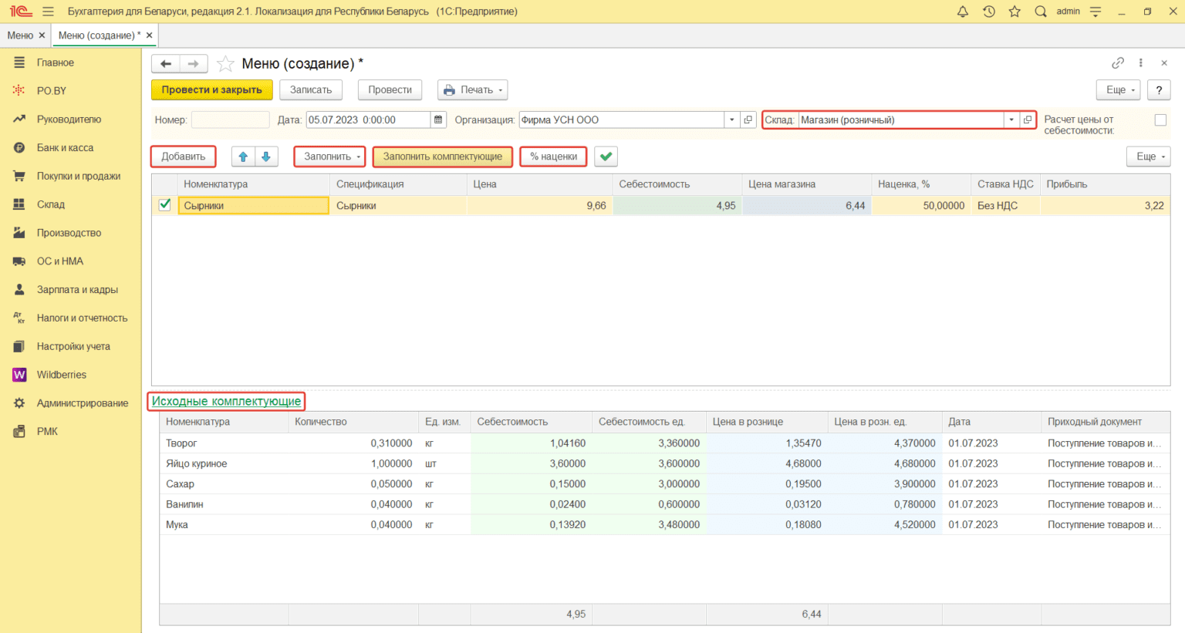
Task: Enable Расчет цены от себестоимости checkbox
Action: [1160, 120]
